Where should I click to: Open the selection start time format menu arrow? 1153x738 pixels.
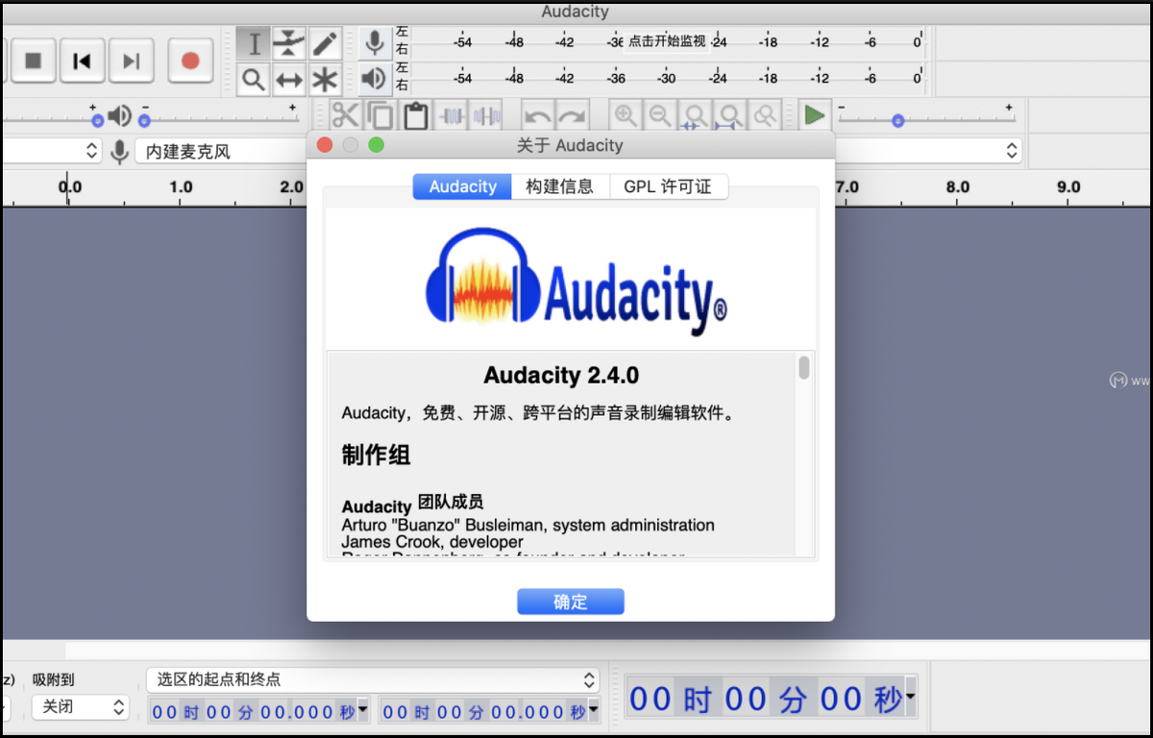(363, 711)
